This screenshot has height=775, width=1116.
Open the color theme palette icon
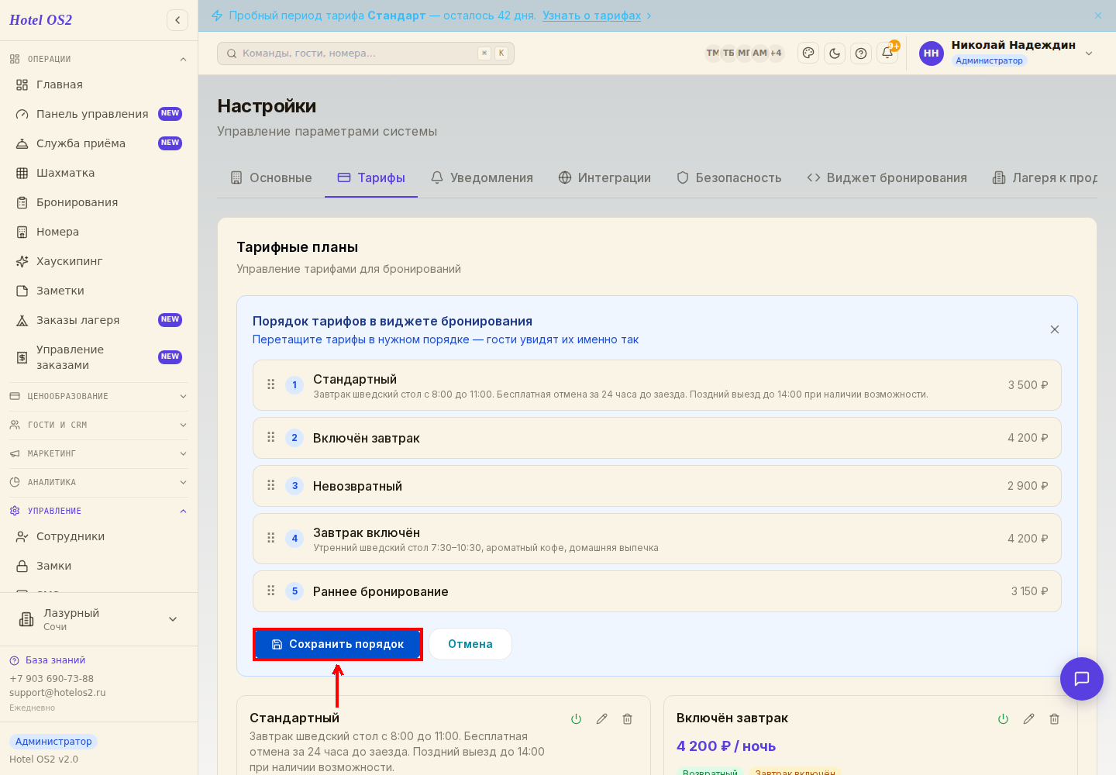808,53
